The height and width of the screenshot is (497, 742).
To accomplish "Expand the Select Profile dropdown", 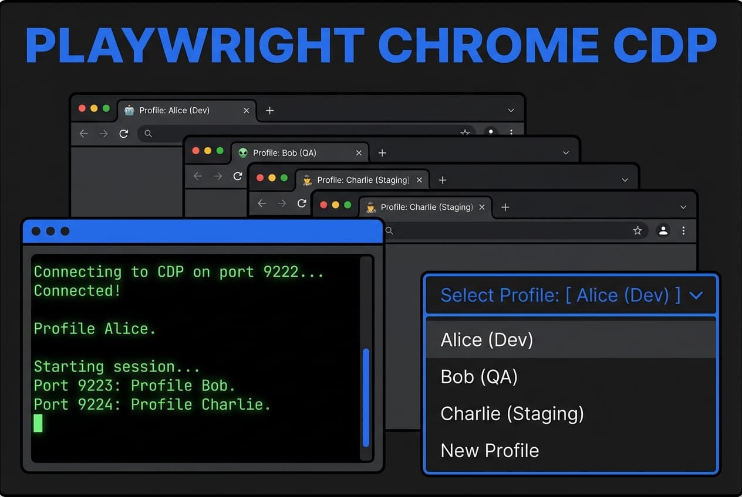I will pos(696,295).
